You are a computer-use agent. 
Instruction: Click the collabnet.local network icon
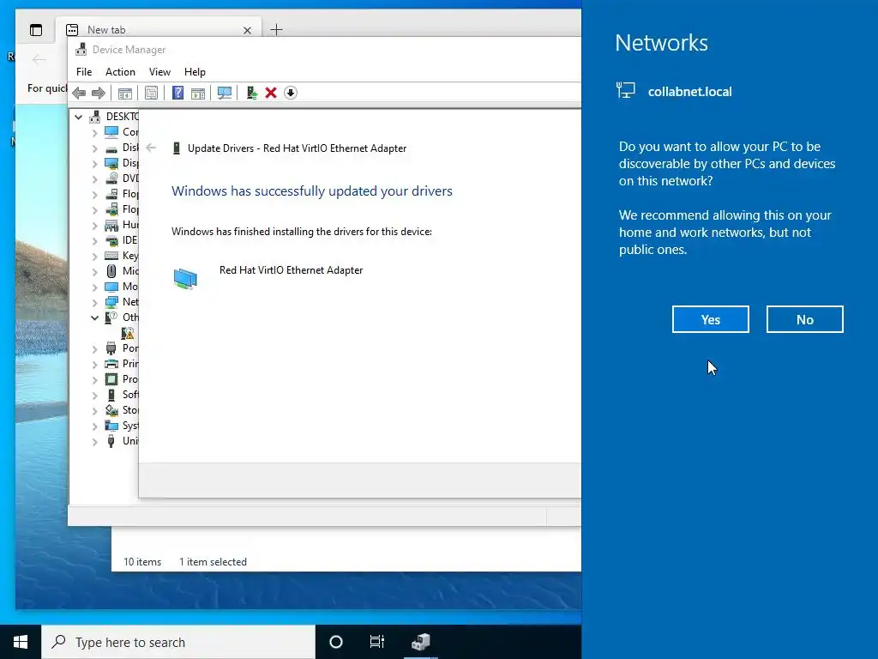click(625, 90)
